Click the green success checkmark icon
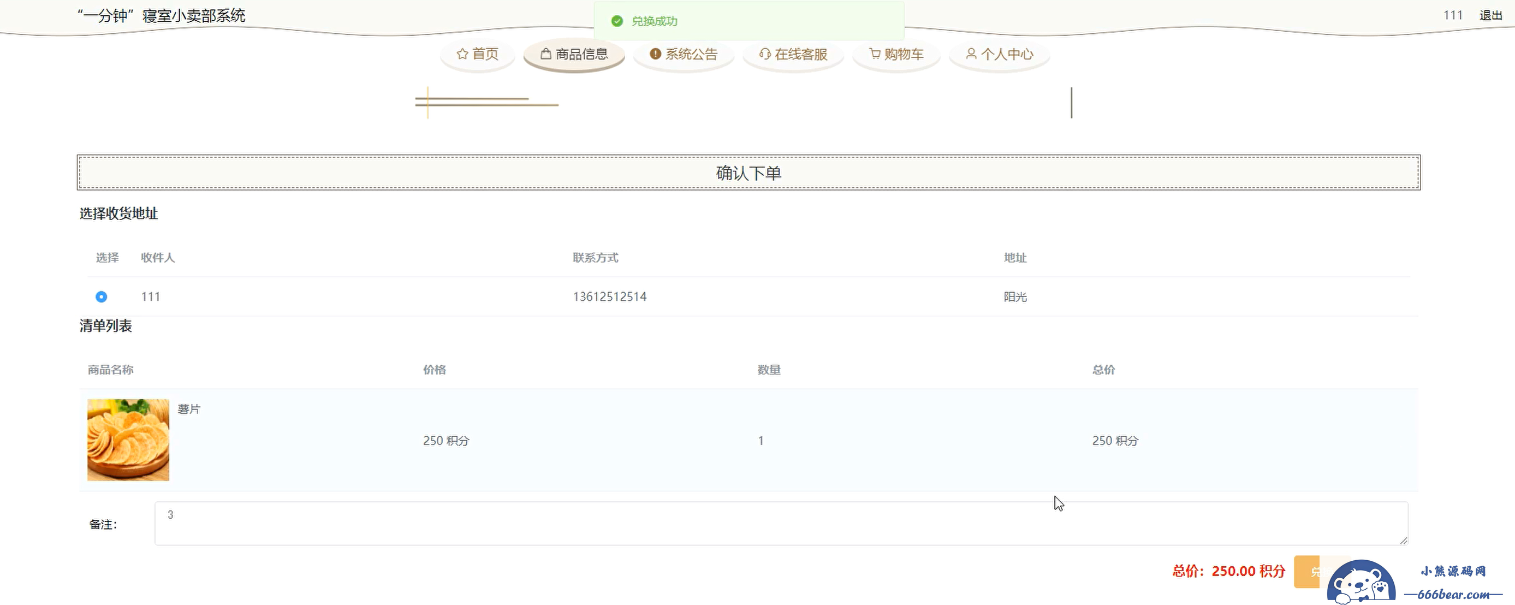Screen dimensions: 1515x605 point(617,21)
